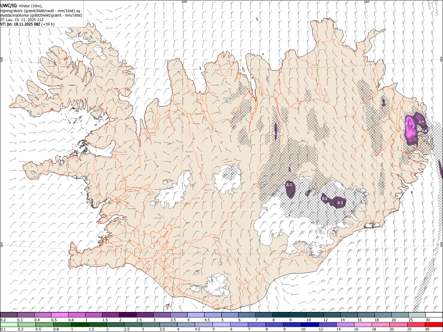Click the 0.2 snowfall value on the map
Screen dimensions: 443x332
click(x=325, y=199)
